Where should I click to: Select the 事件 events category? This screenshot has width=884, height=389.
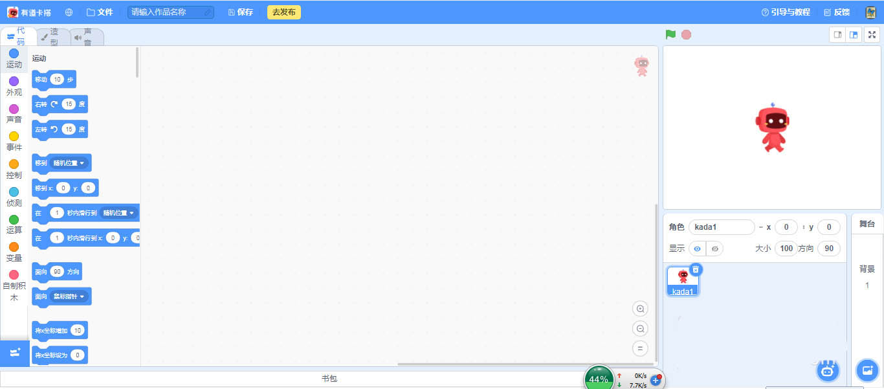click(x=14, y=142)
